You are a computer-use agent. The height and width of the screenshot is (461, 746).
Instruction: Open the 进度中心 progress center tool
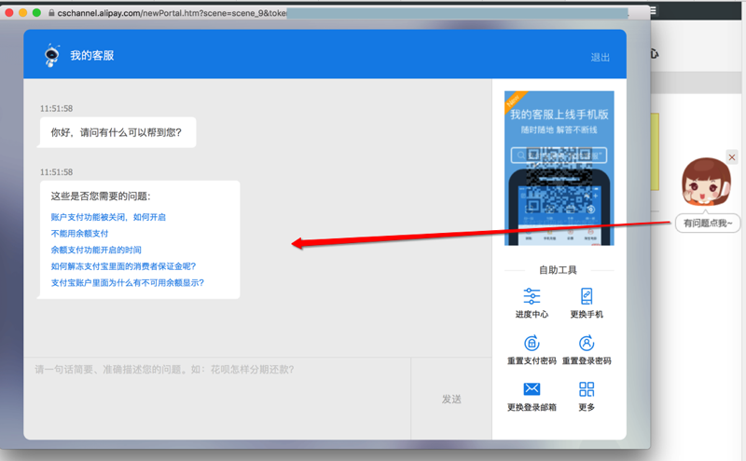coord(532,297)
